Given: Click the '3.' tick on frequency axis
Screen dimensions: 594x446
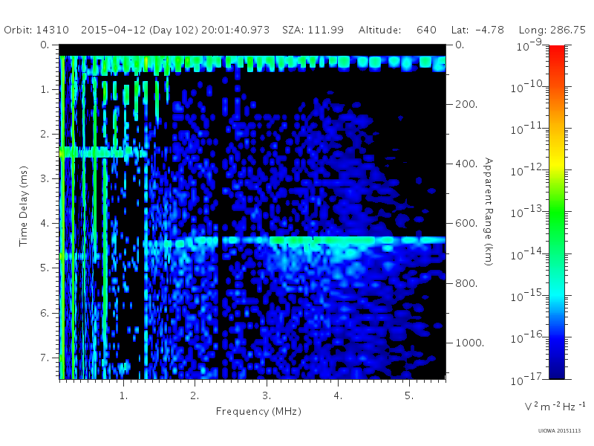Looking at the screenshot, I should [267, 396].
